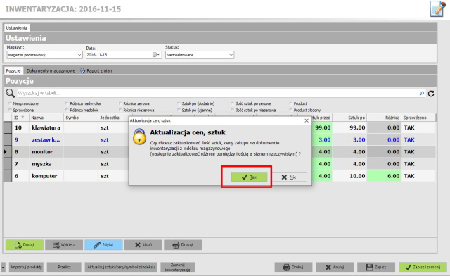450x276 pixels.
Task: Toggle the Produkt checkbox
Action: (291, 103)
